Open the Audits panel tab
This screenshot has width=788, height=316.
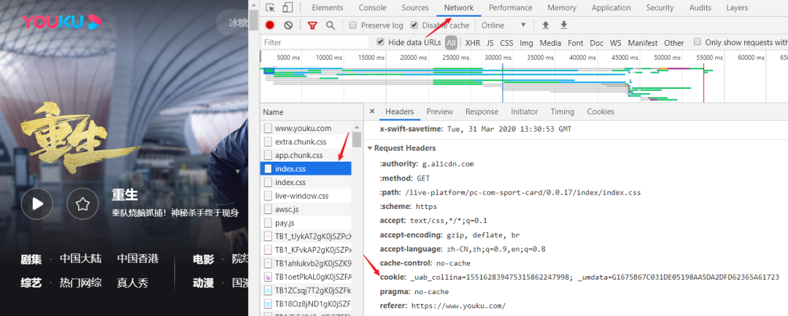pyautogui.click(x=700, y=7)
